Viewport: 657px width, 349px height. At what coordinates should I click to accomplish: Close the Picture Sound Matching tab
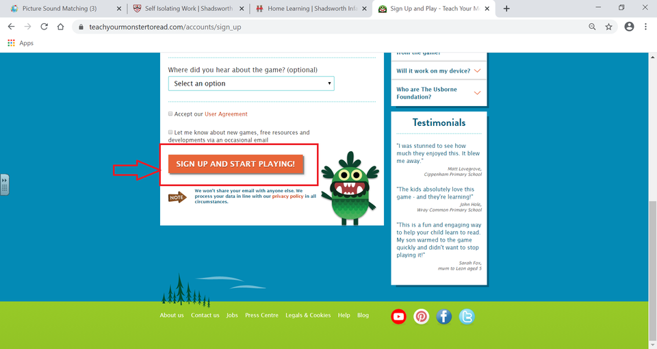tap(118, 8)
